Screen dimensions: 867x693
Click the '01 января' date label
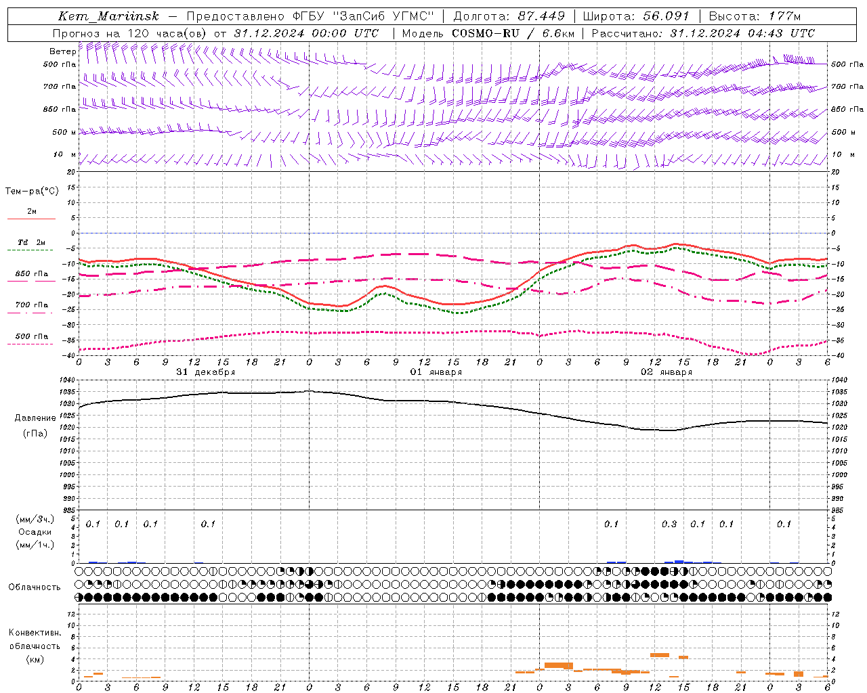click(x=436, y=372)
